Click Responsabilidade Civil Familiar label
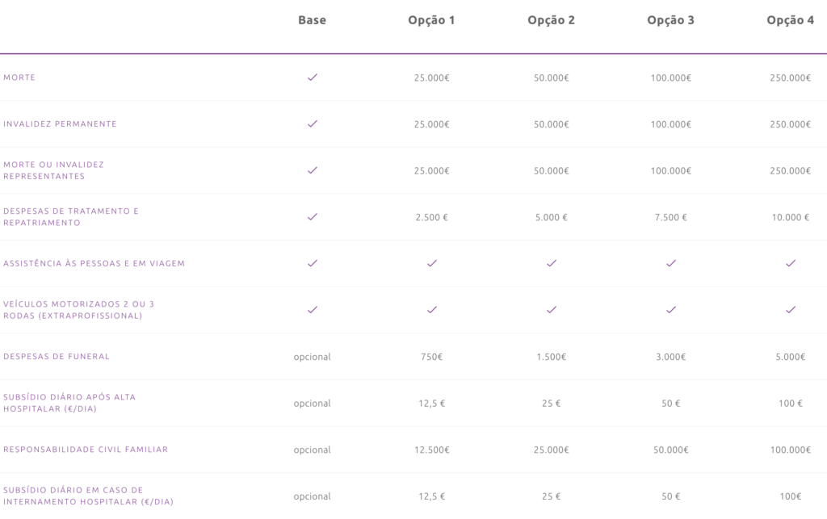827x519 pixels. (86, 450)
